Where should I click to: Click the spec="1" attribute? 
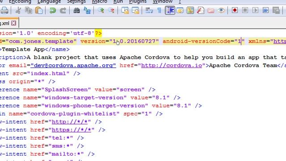(x=138, y=114)
